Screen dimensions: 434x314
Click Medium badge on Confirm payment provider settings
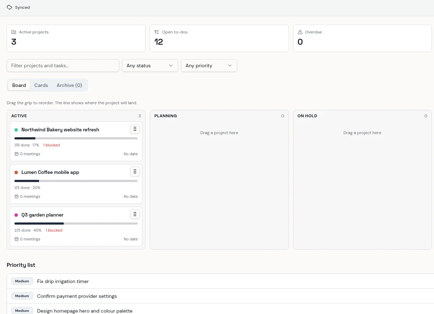coord(22,296)
